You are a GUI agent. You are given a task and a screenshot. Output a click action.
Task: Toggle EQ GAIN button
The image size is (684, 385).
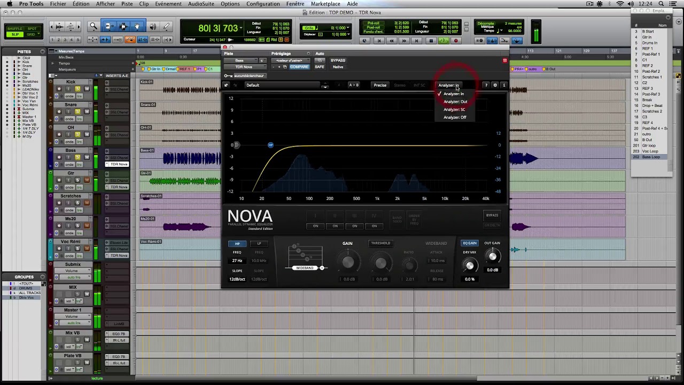pos(470,243)
